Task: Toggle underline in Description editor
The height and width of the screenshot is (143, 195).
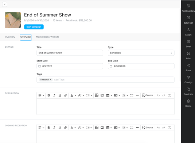Action: coord(60,95)
